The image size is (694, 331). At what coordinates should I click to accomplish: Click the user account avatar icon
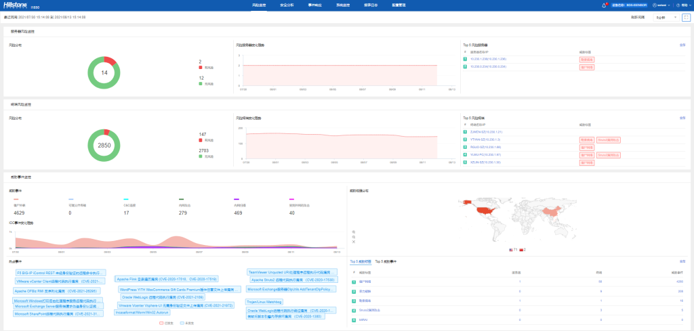pos(653,5)
